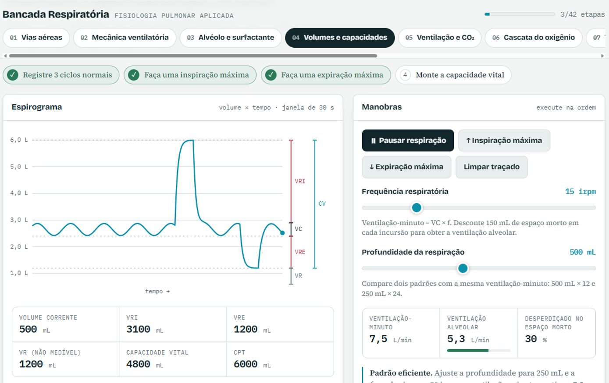This screenshot has width=609, height=383.
Task: Click the Profundidade da respiração slider handle
Action: tap(463, 268)
